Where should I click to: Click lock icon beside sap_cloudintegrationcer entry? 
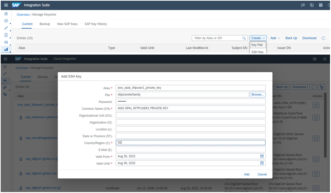click(21, 138)
